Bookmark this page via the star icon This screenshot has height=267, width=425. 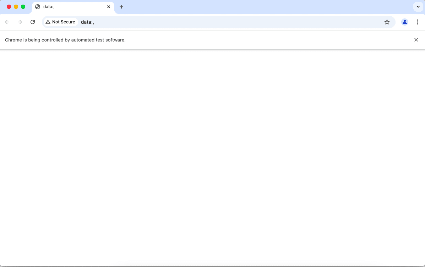(x=387, y=22)
